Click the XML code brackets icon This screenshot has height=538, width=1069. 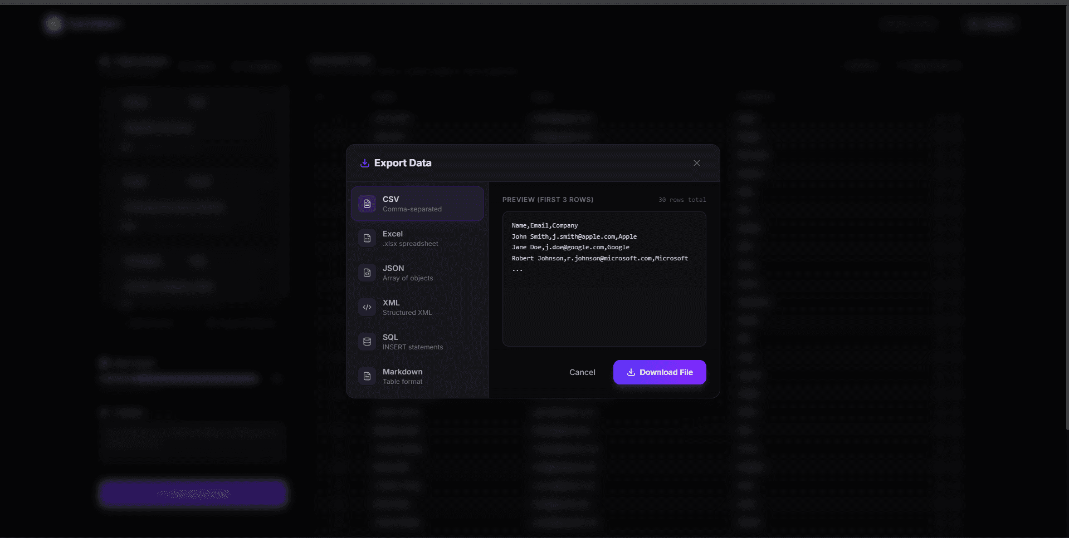(x=367, y=307)
